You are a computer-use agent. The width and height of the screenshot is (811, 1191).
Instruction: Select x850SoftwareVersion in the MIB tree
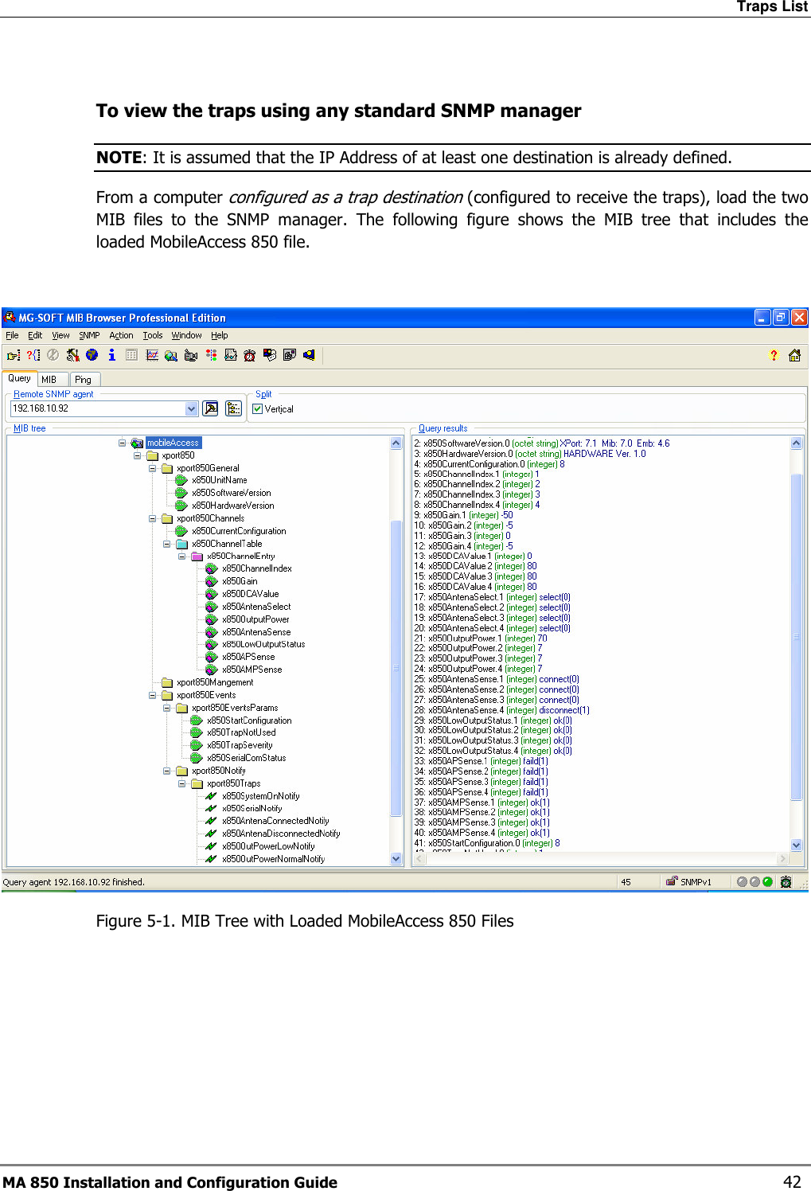point(232,493)
